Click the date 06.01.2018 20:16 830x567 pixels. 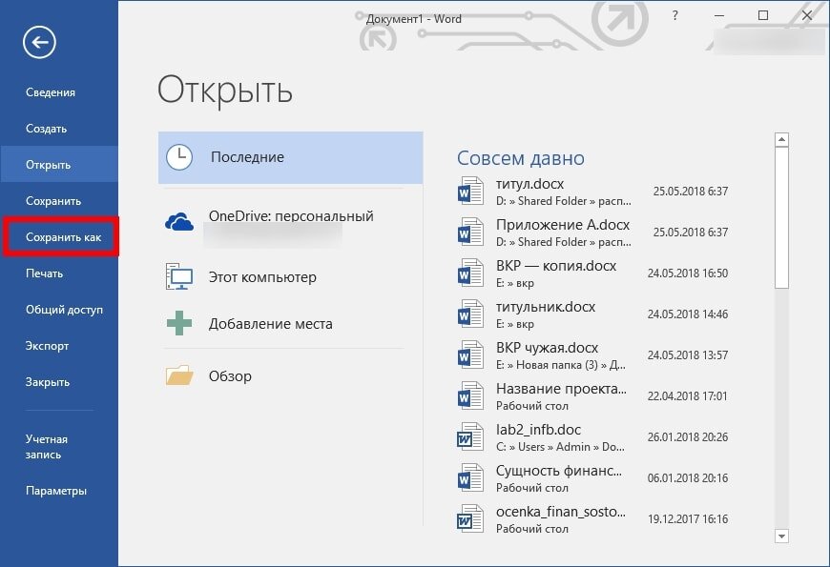click(x=687, y=478)
